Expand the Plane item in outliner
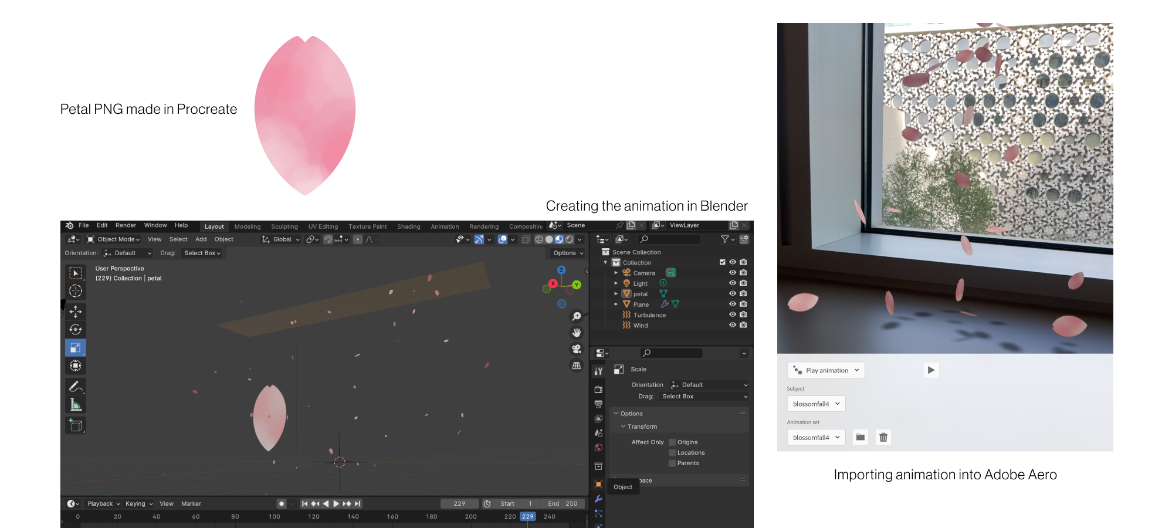This screenshot has height=528, width=1172. click(x=616, y=304)
